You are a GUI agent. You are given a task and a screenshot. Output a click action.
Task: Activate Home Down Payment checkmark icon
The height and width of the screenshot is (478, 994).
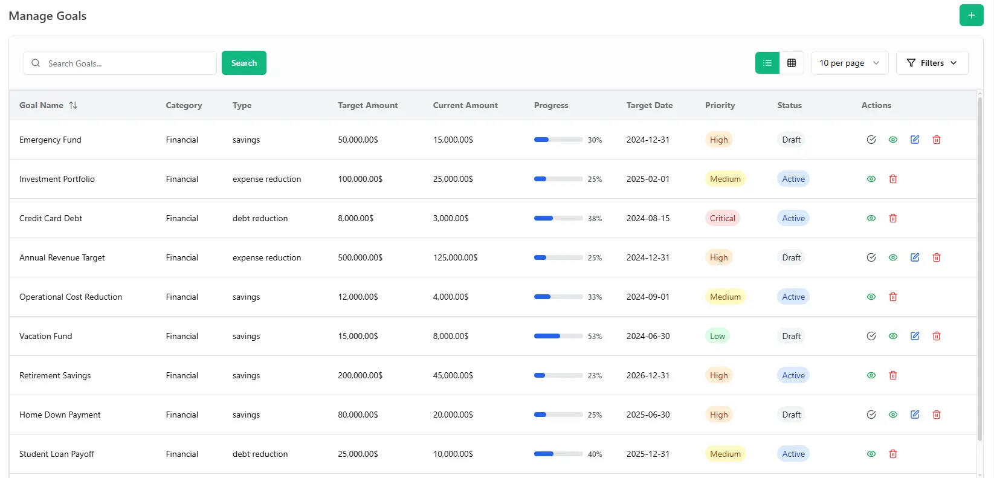pos(871,415)
